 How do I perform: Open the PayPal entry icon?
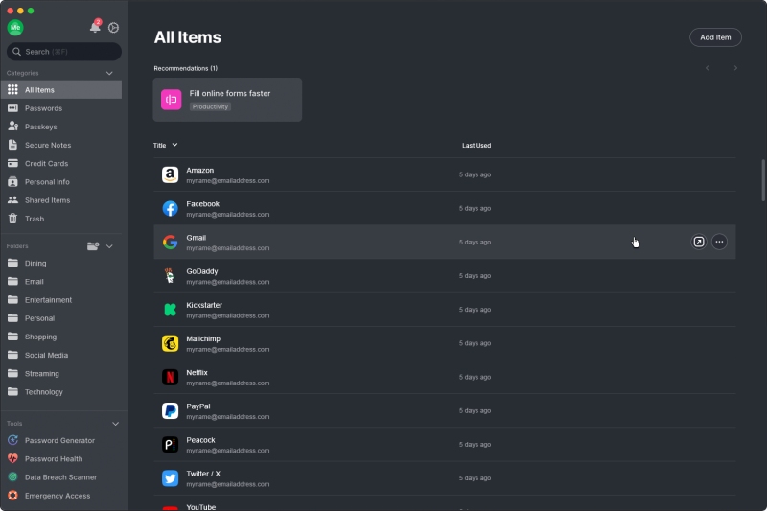point(171,410)
